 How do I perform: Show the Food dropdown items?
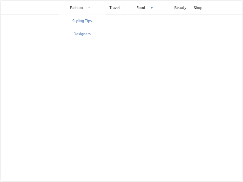[152, 8]
